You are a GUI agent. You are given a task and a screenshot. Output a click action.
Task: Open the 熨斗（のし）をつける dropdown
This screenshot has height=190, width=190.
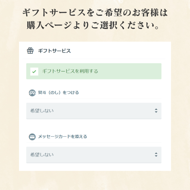(94, 111)
